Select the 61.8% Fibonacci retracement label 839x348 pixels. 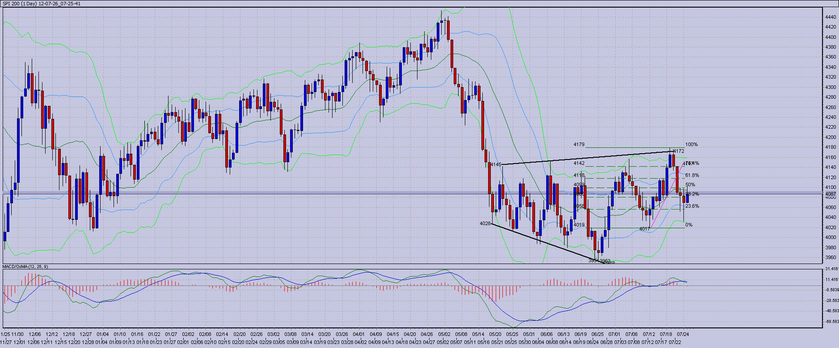692,176
